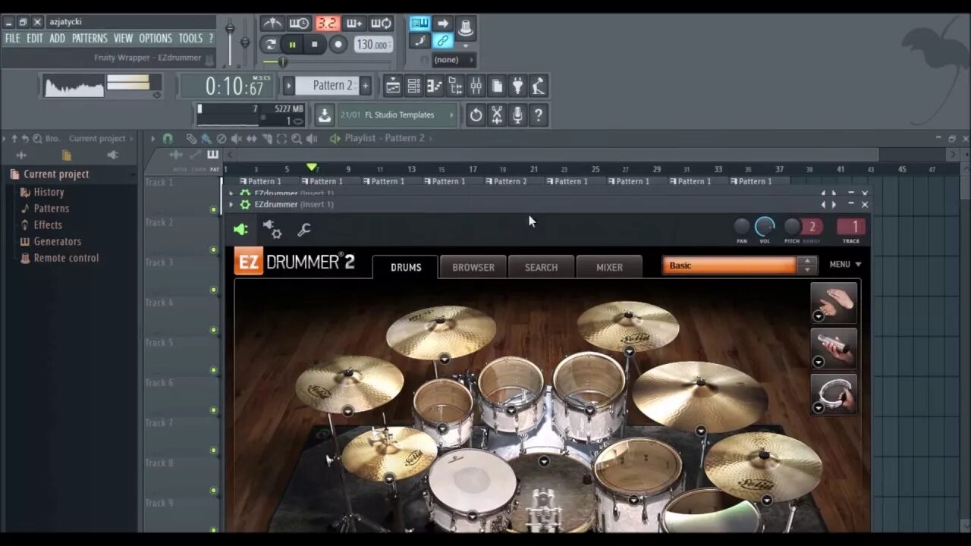Stop playback with the stop button
The image size is (971, 546).
[315, 45]
